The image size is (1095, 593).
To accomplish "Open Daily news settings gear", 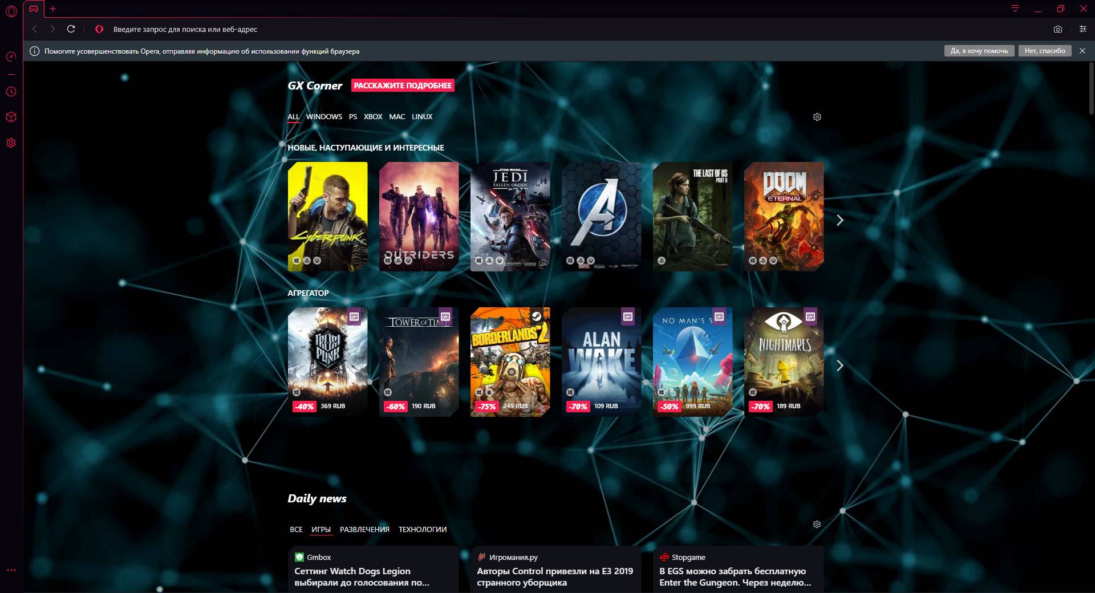I will click(x=817, y=524).
